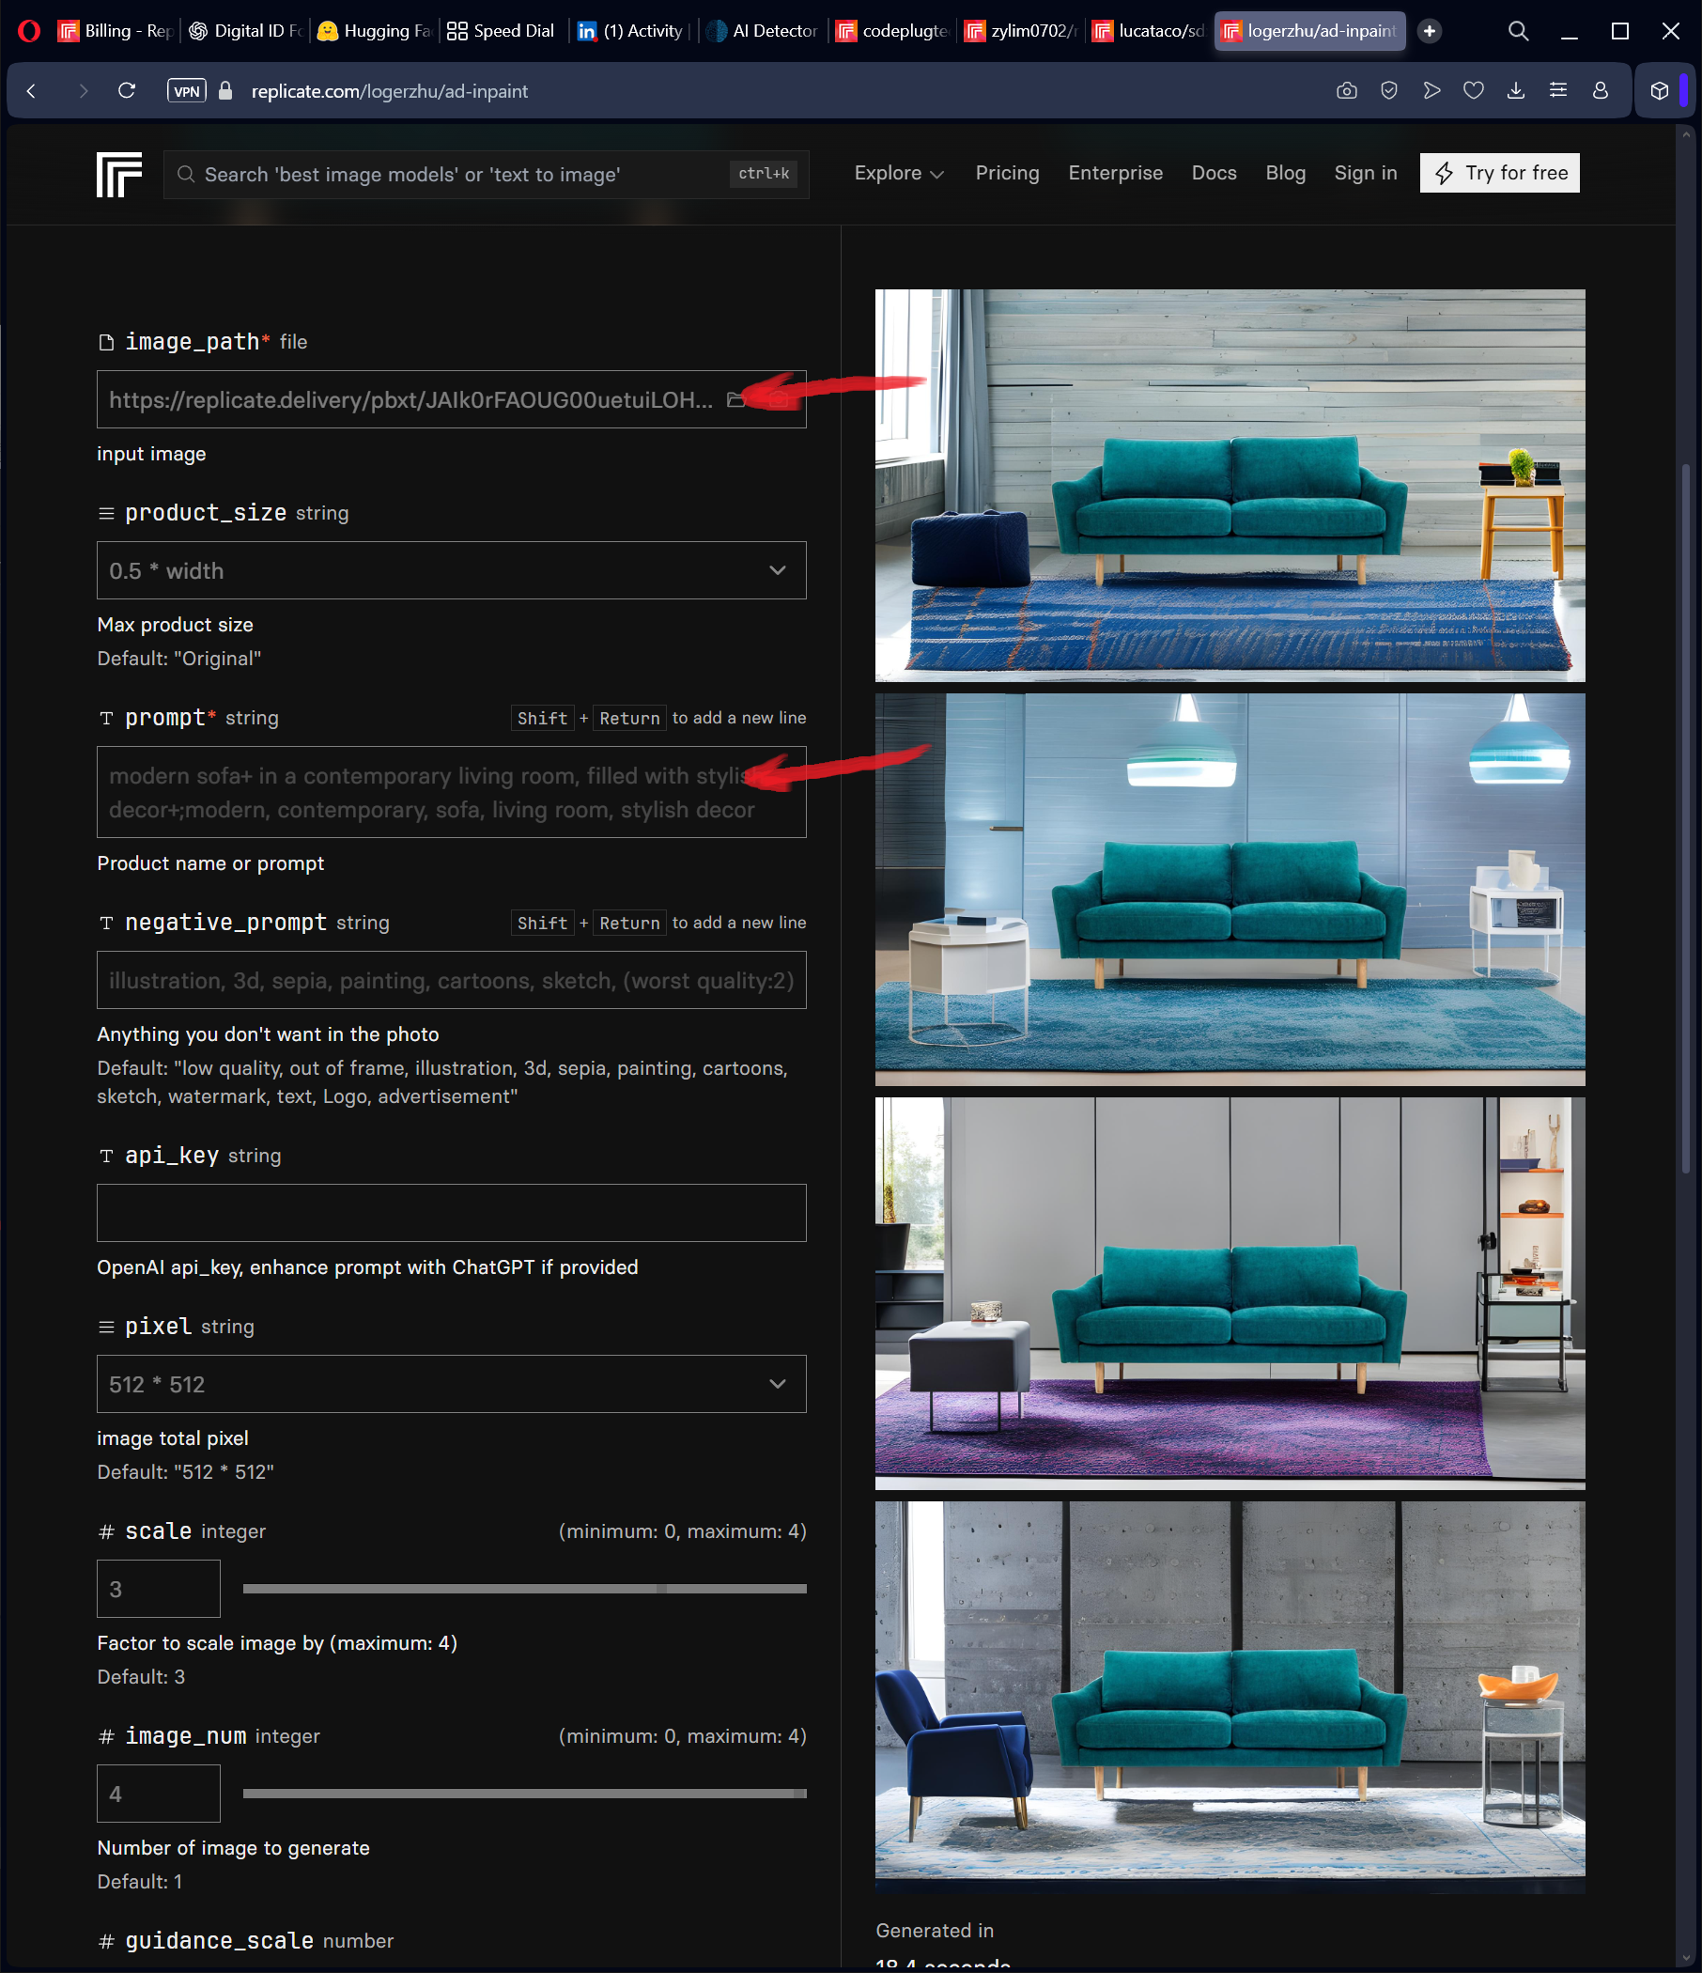
Task: Switch to the AI Detector tab
Action: click(x=764, y=31)
